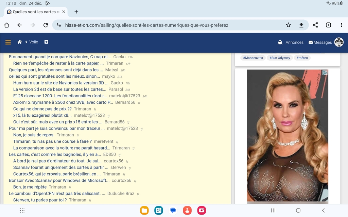Open reply 'La version 3d est de base'

click(x=60, y=89)
